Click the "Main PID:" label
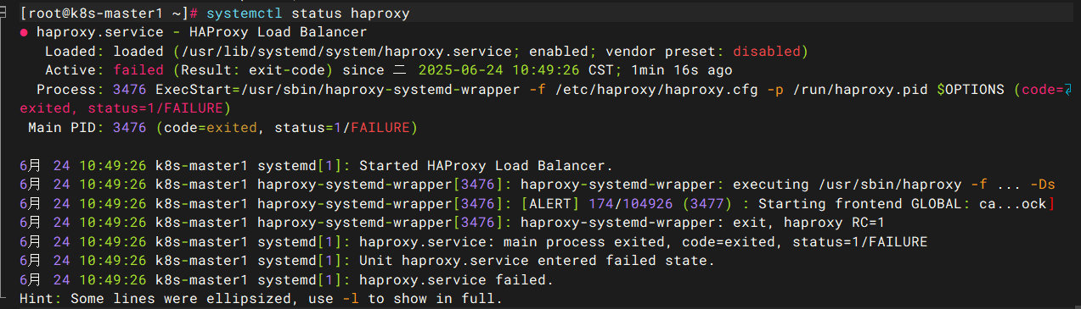Viewport: 1081px width, 309px height. pyautogui.click(x=65, y=128)
